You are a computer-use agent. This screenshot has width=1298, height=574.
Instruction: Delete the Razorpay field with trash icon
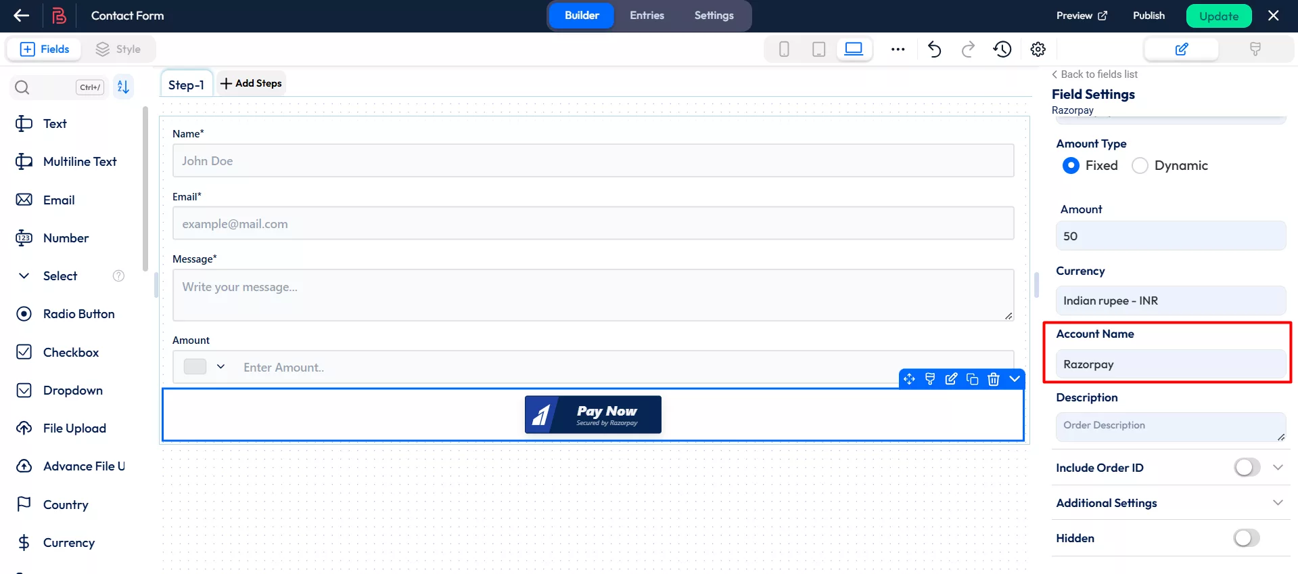[993, 379]
